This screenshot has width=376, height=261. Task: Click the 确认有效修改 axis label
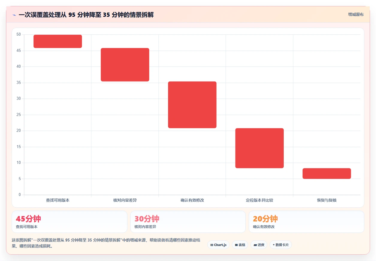click(192, 200)
